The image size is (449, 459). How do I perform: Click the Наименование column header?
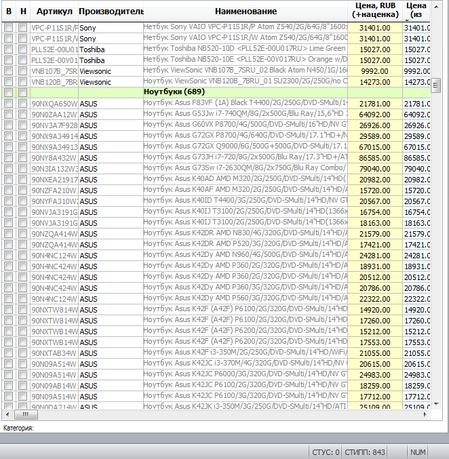[246, 11]
